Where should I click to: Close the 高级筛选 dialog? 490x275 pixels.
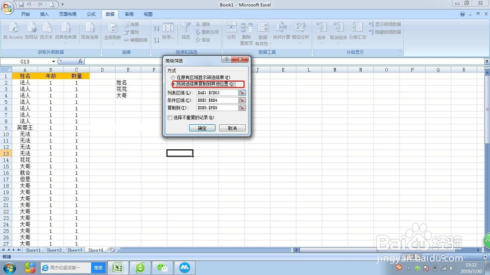240,59
